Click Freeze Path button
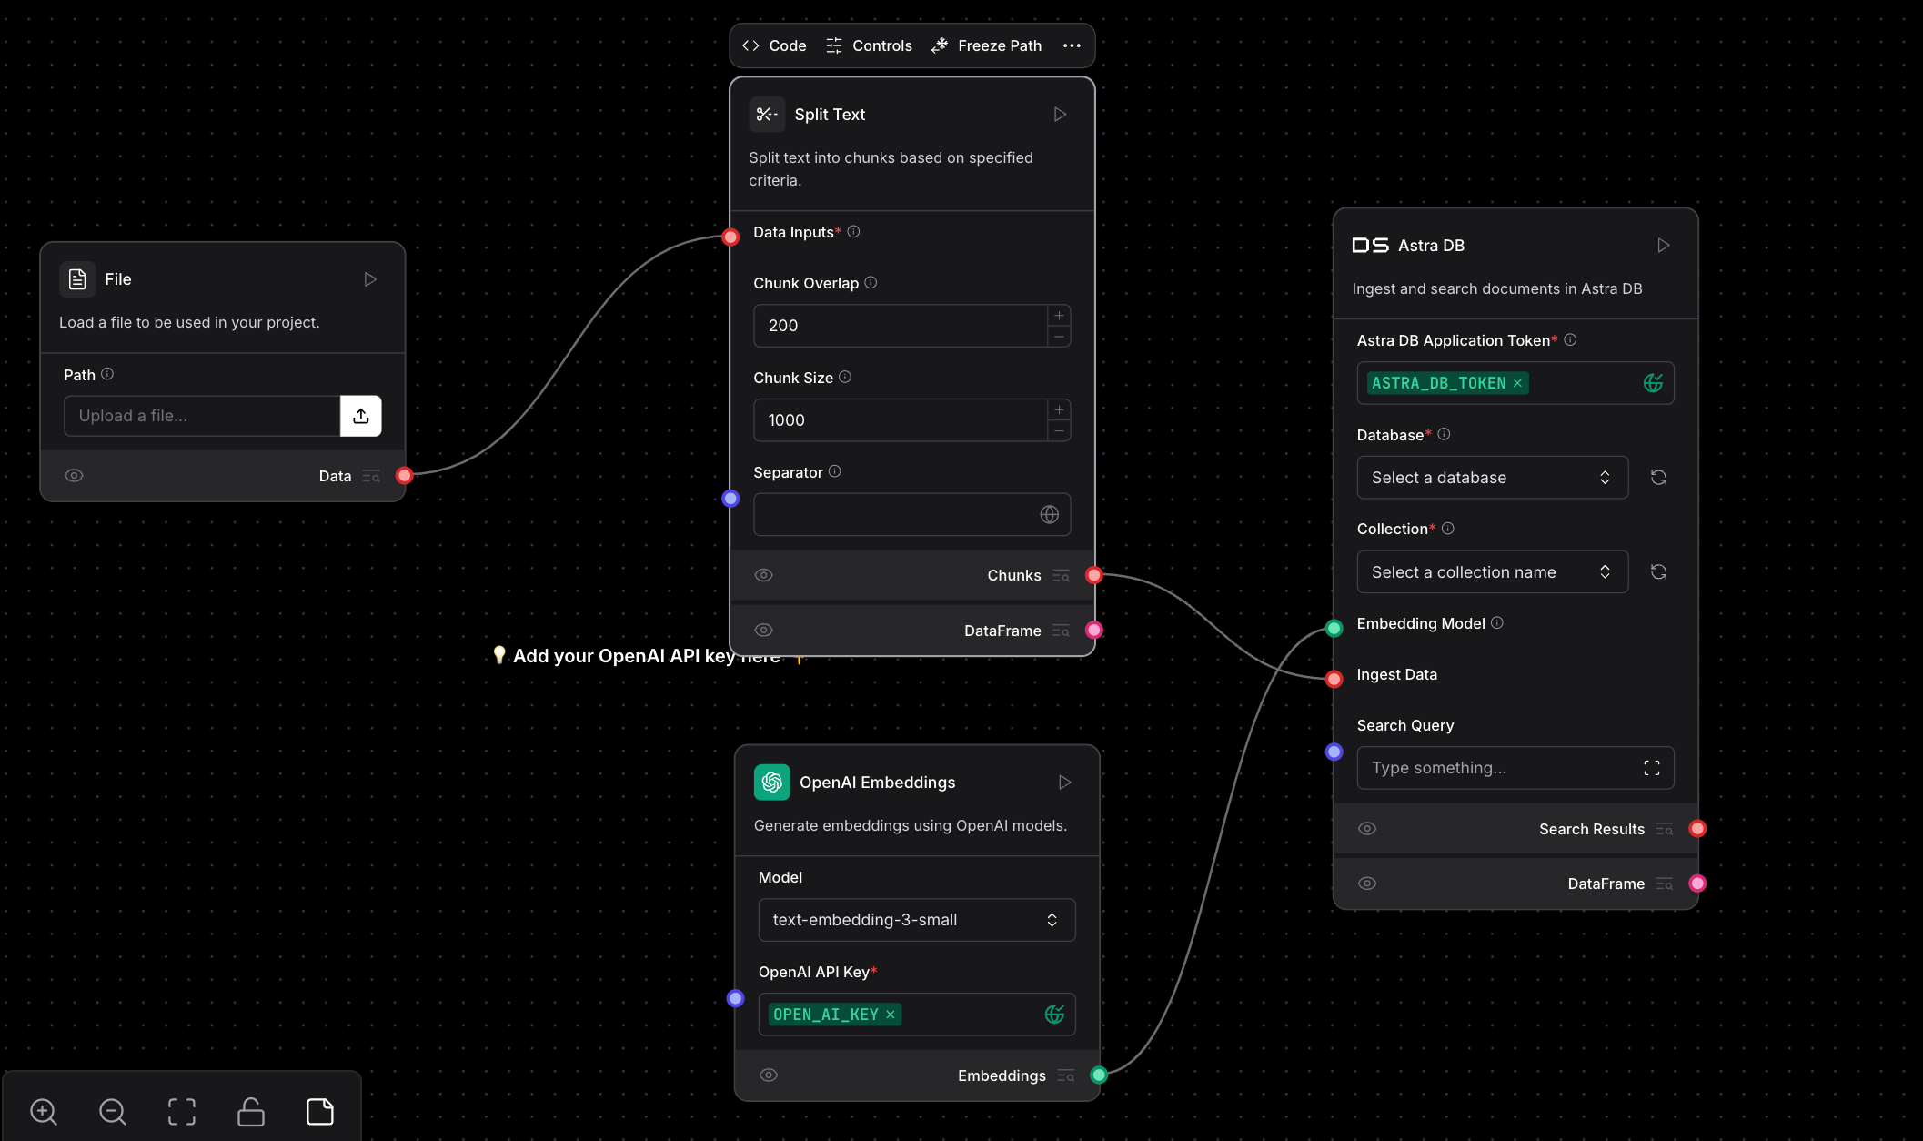The height and width of the screenshot is (1141, 1923). 987,45
